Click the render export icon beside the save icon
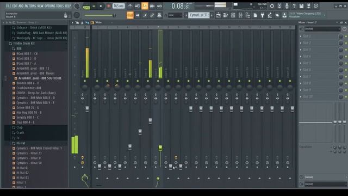This screenshot has height=196, width=348. (309, 6)
